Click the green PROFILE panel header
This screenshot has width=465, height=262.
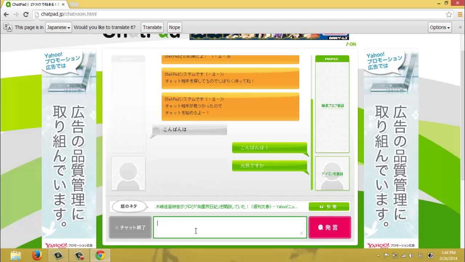332,59
